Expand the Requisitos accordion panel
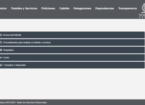Image resolution: width=145 pixels, height=105 pixels. 72,50
